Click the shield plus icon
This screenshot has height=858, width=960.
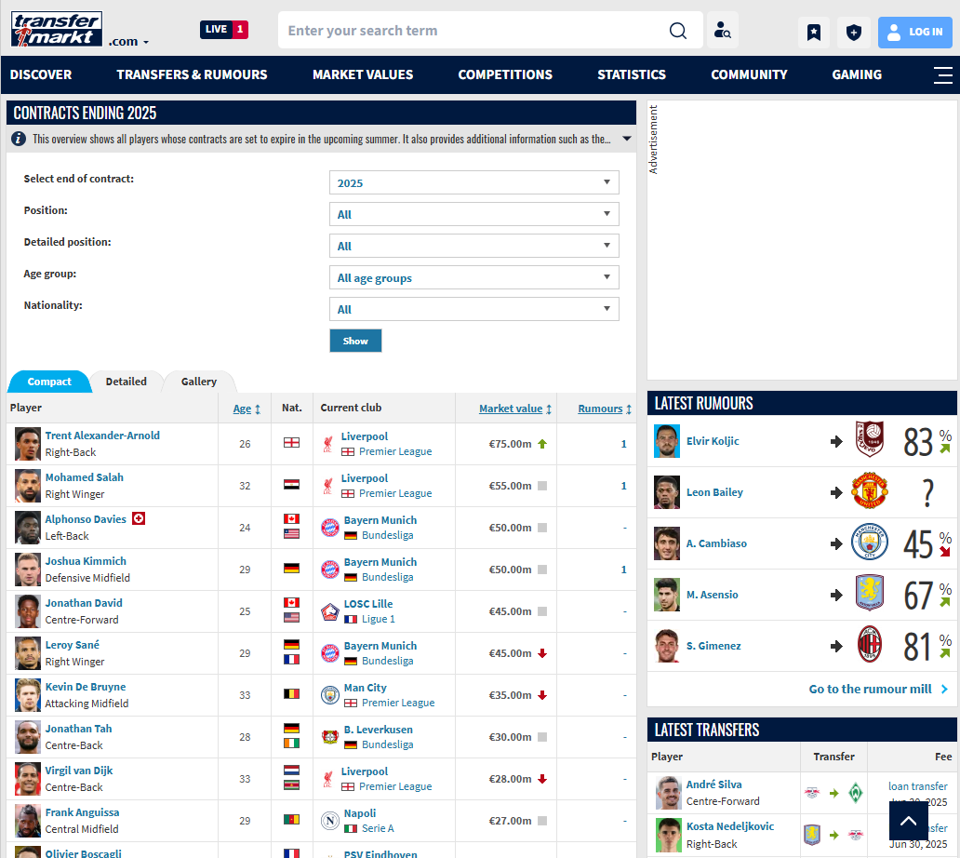853,32
